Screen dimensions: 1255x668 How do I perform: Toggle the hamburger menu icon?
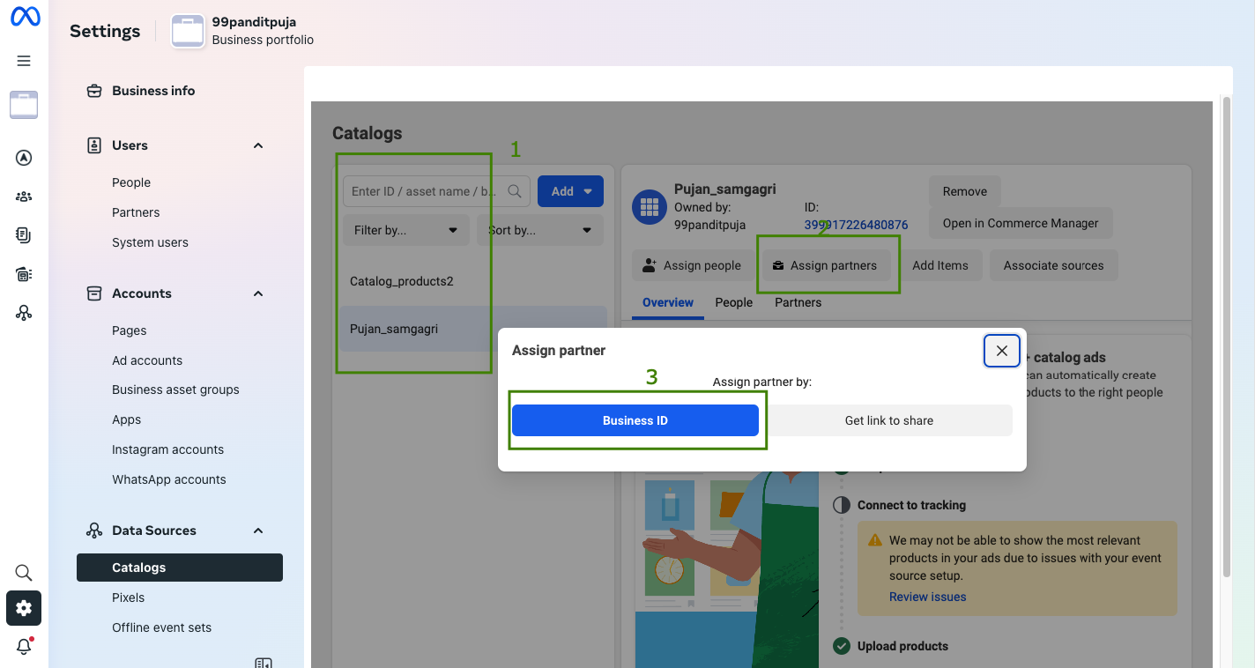point(24,61)
